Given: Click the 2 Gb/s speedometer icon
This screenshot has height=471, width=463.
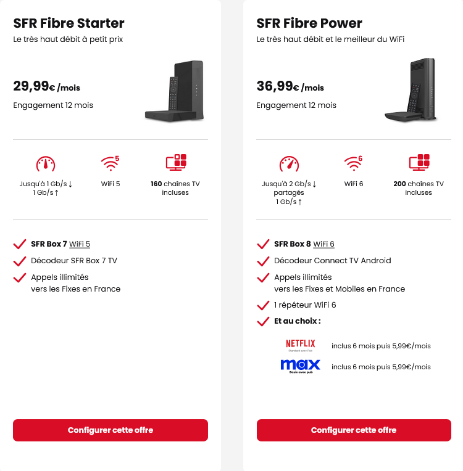Looking at the screenshot, I should coord(289,164).
